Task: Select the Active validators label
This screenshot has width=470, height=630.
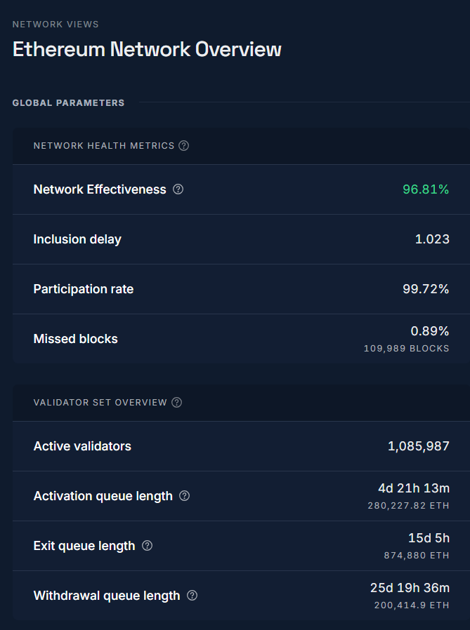Action: tap(82, 446)
